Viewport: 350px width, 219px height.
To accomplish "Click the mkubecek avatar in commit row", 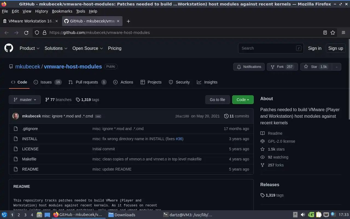I will (x=16, y=116).
